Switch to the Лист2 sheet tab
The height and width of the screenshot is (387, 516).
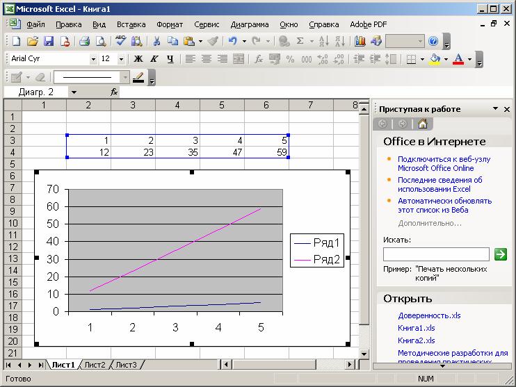point(95,365)
